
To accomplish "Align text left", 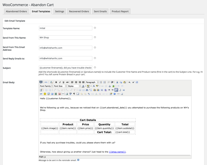I will tap(72, 82).
